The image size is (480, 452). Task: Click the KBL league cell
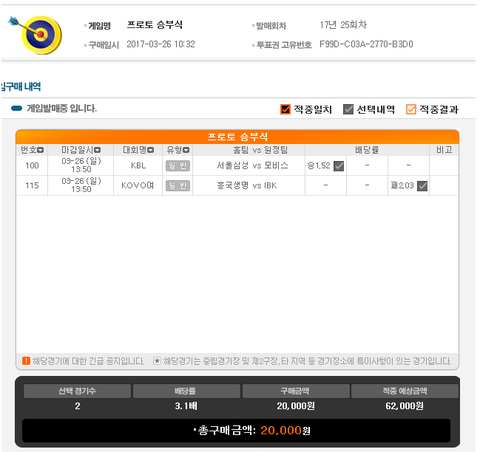click(x=138, y=165)
